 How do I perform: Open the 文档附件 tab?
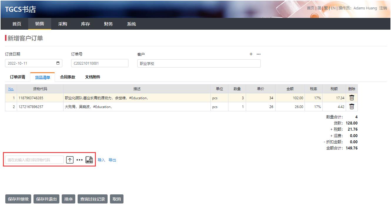pyautogui.click(x=93, y=77)
